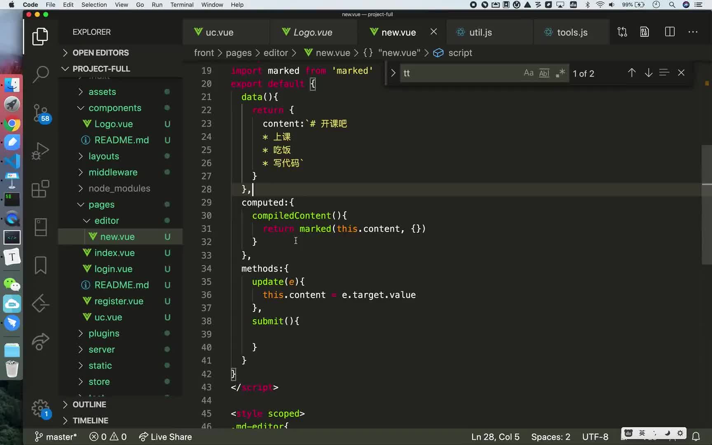Open the Run and Debug view
The width and height of the screenshot is (712, 445).
coord(40,151)
